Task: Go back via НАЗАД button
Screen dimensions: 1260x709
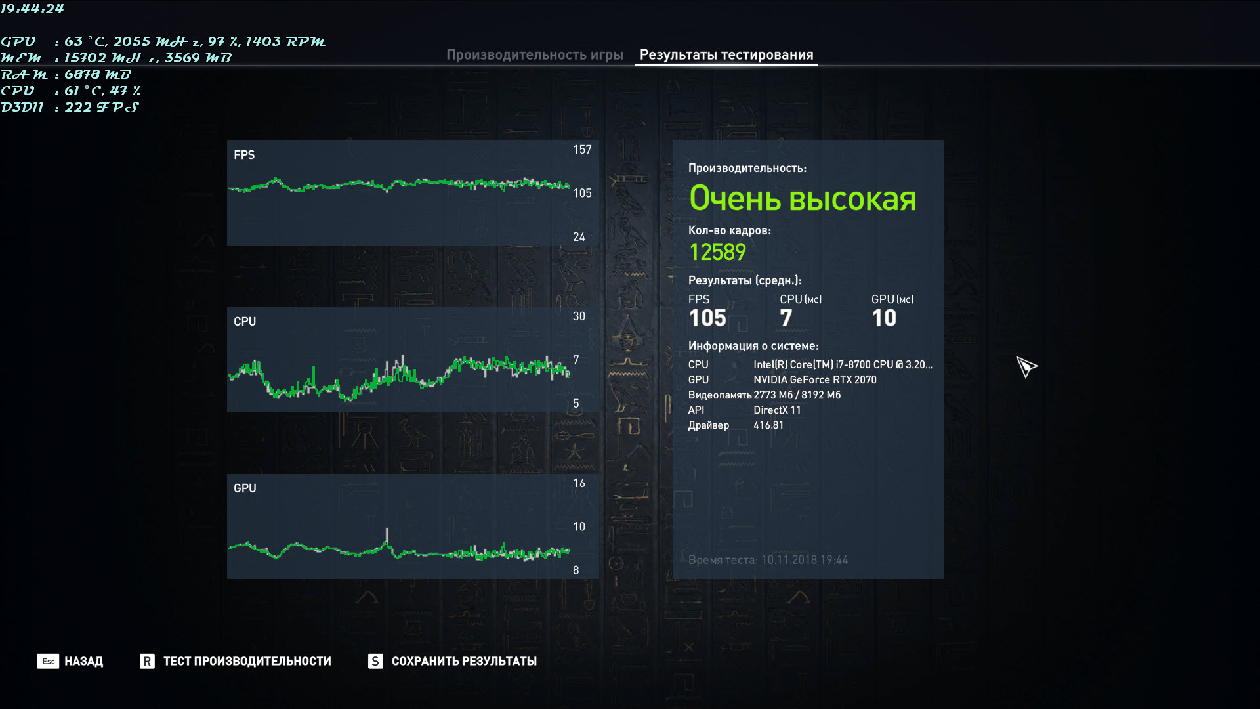Action: click(x=83, y=661)
